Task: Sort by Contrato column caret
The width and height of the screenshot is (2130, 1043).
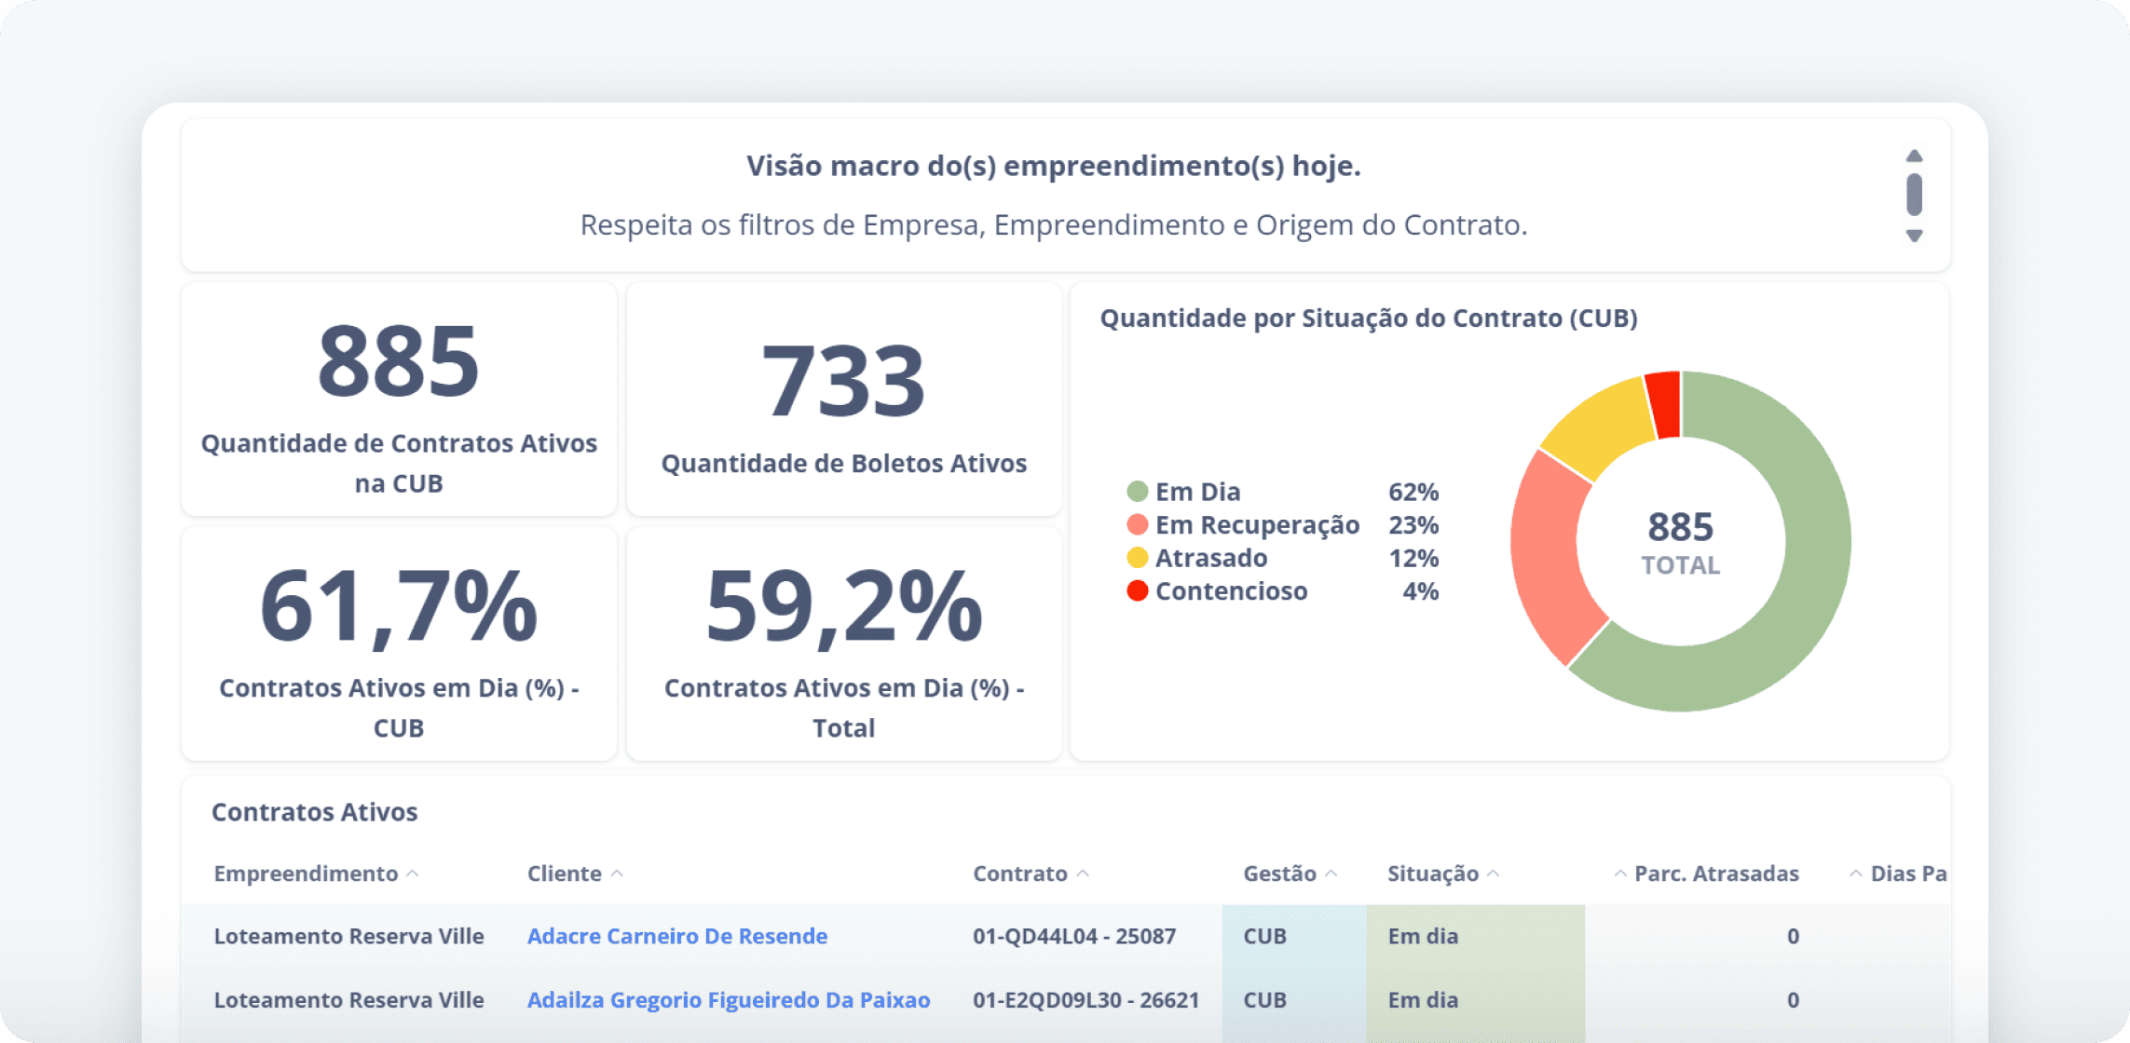Action: click(x=1083, y=874)
